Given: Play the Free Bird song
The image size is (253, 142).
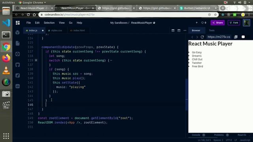Looking at the screenshot, I should (198, 66).
